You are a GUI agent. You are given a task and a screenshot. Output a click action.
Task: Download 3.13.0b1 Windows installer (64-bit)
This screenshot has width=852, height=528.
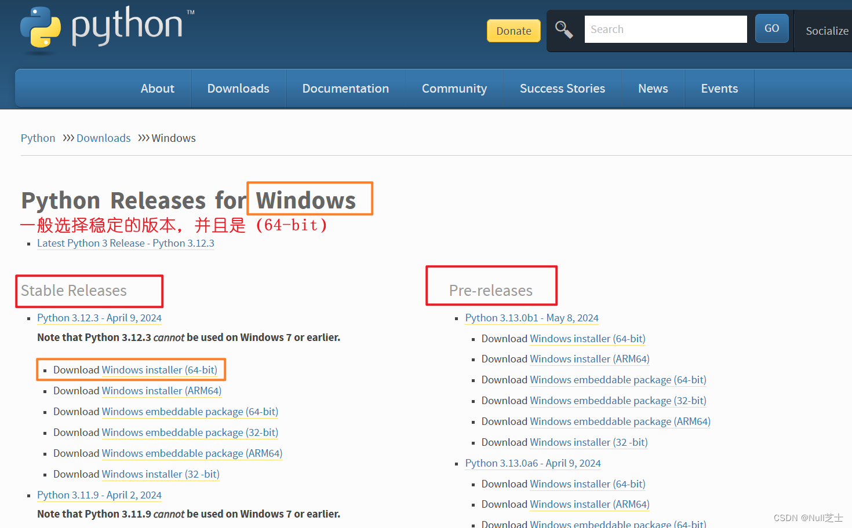(x=588, y=339)
